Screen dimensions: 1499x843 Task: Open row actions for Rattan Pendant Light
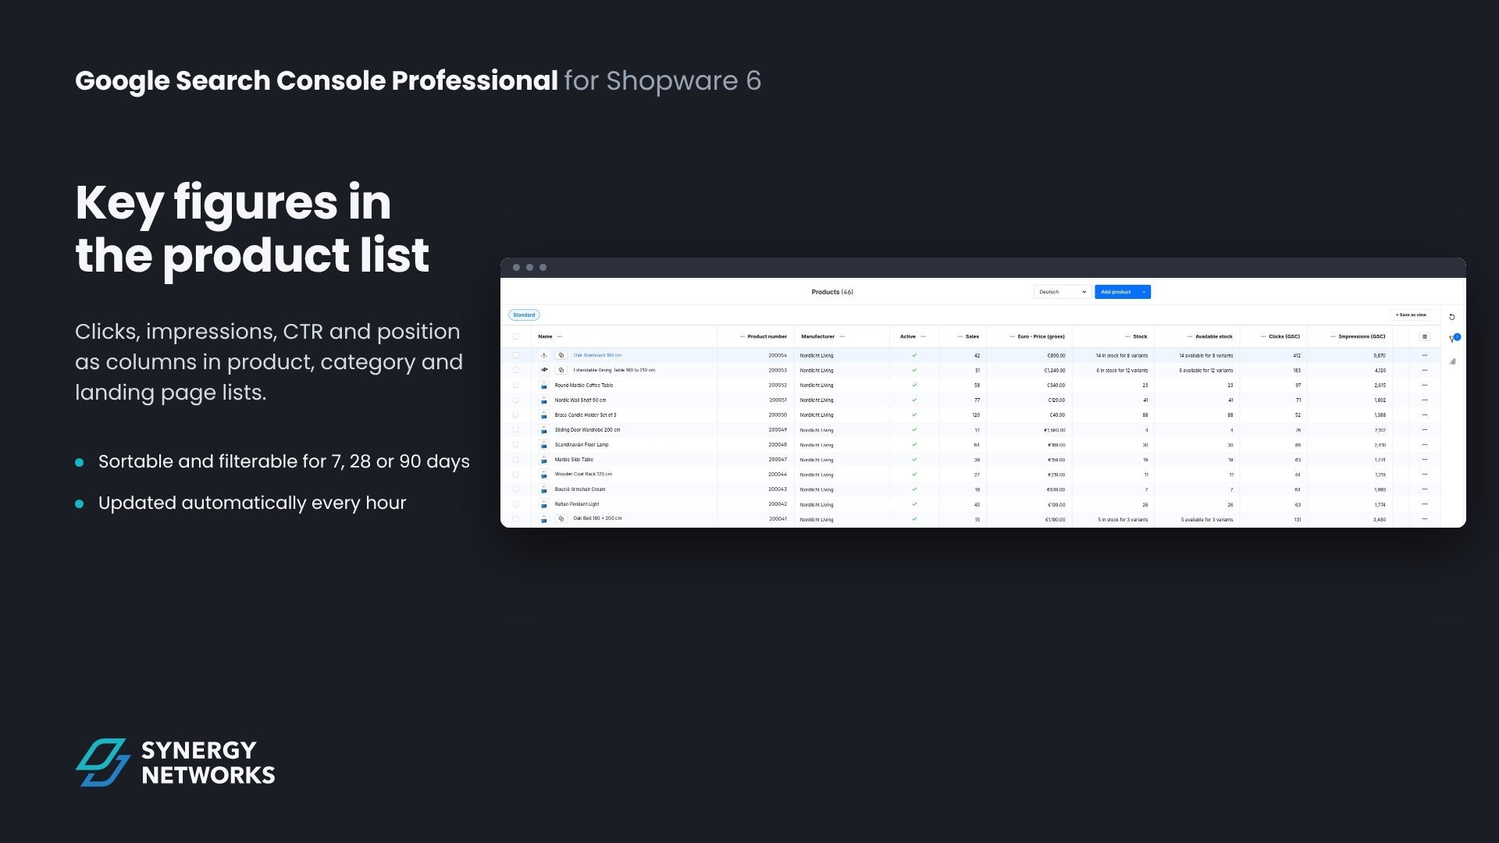tap(1424, 504)
